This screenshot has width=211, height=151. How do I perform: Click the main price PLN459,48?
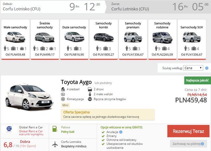191,100
